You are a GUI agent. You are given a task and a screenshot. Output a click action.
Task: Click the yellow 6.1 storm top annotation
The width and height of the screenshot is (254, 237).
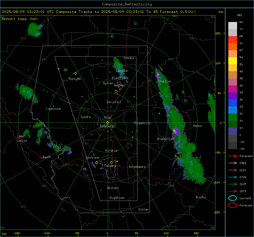178,156
